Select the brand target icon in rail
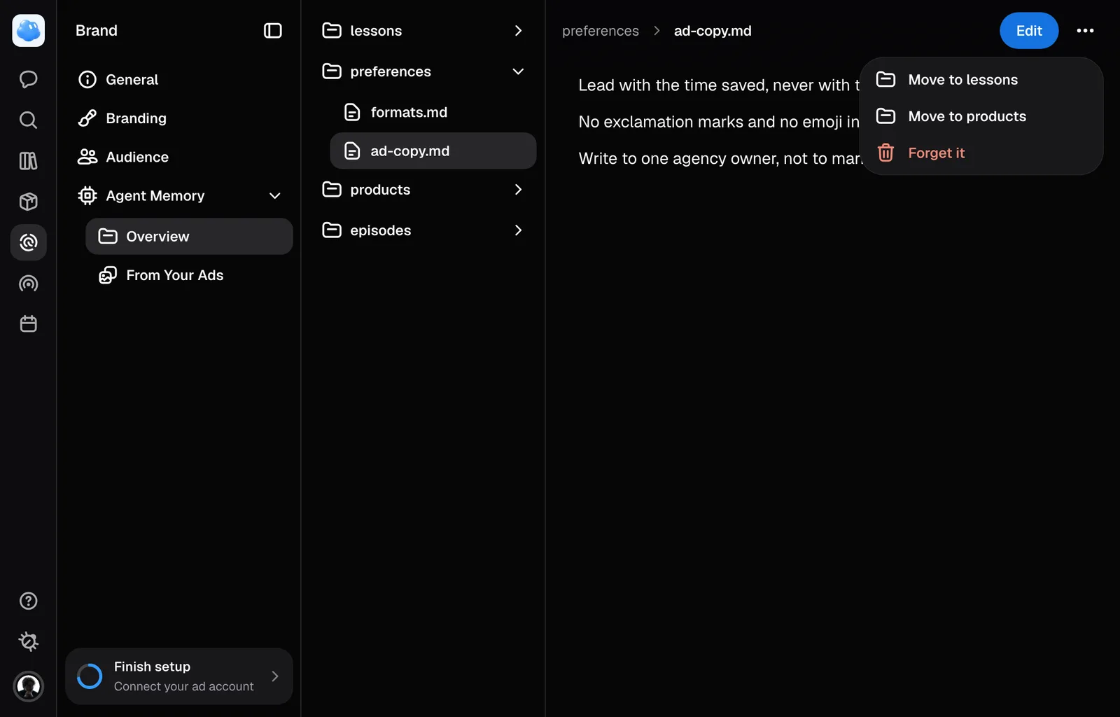The image size is (1120, 717). pyautogui.click(x=29, y=242)
